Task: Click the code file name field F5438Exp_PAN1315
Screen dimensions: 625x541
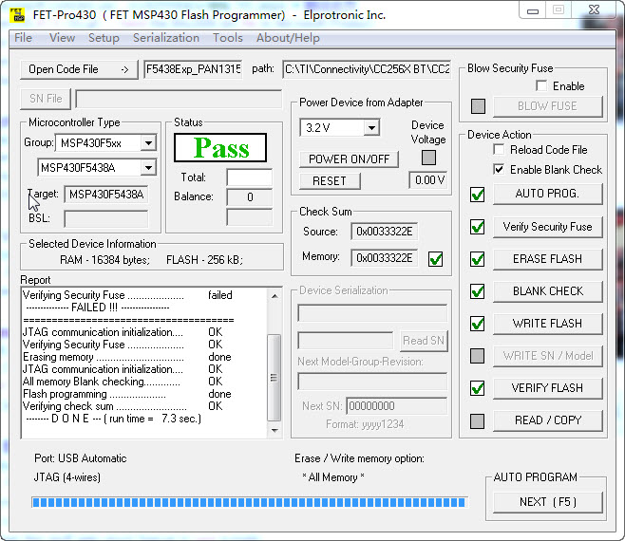Action: [x=194, y=69]
